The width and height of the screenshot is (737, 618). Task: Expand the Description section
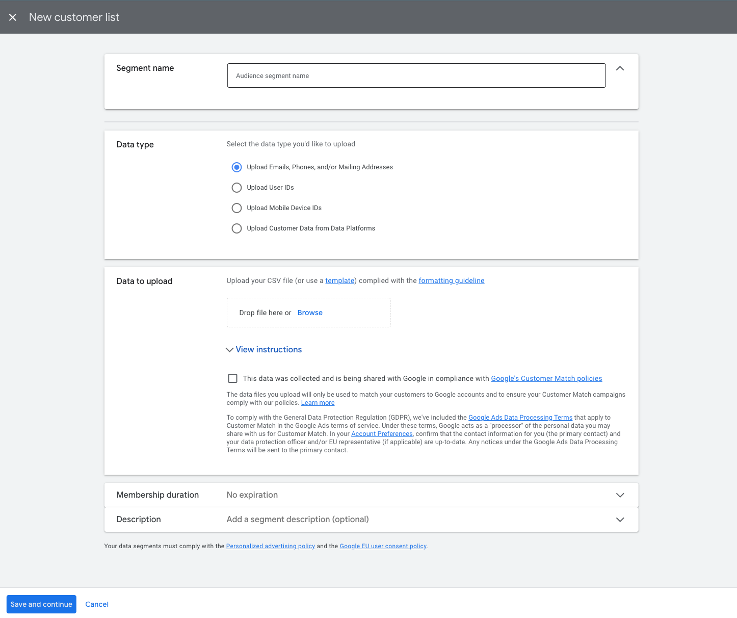click(x=620, y=520)
